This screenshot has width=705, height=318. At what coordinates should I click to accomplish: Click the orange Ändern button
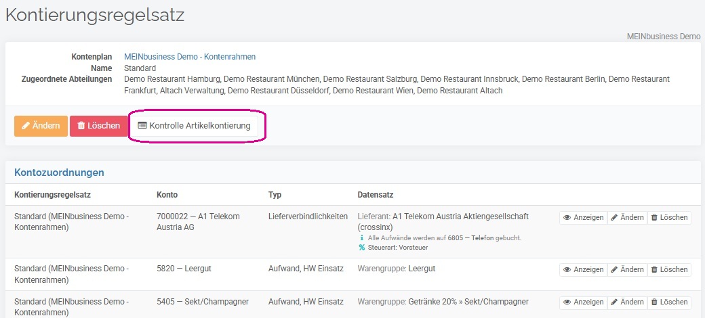tap(41, 126)
